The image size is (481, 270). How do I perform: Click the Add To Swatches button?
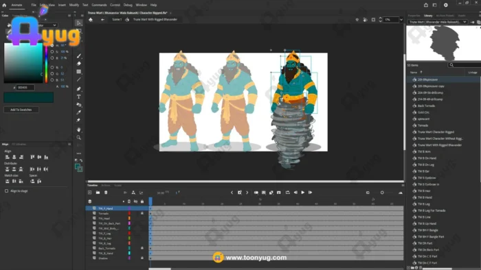click(21, 110)
